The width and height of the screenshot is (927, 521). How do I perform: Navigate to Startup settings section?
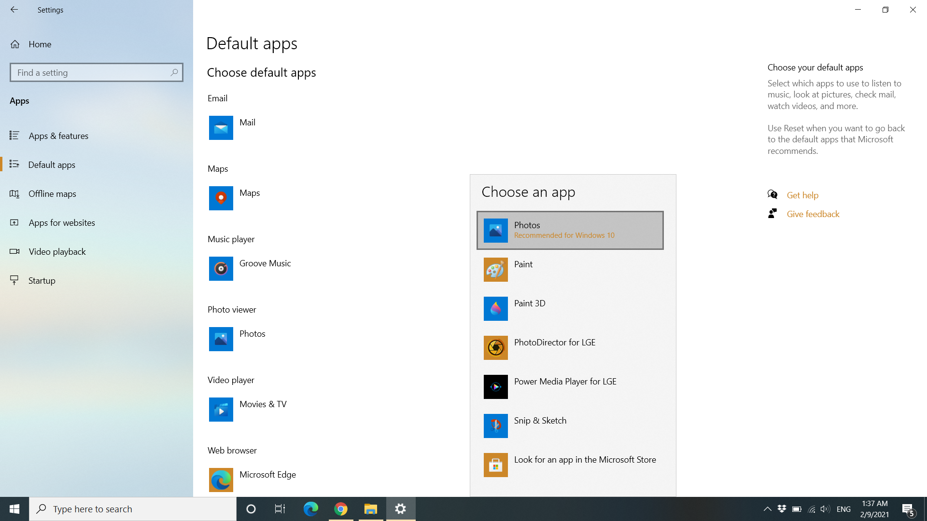click(42, 280)
